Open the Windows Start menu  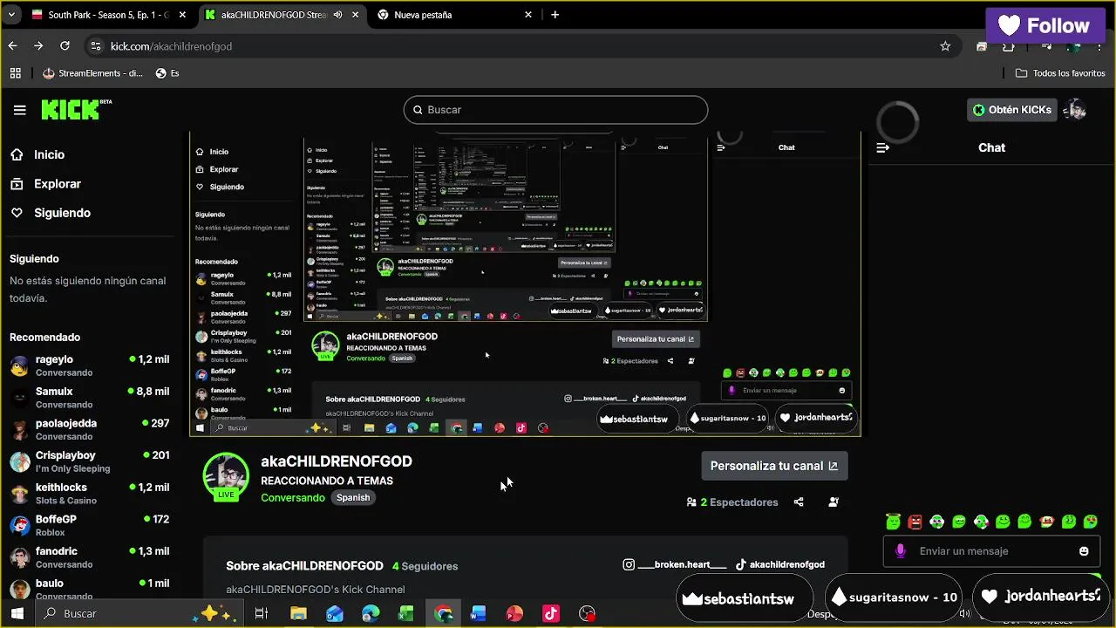coord(17,614)
